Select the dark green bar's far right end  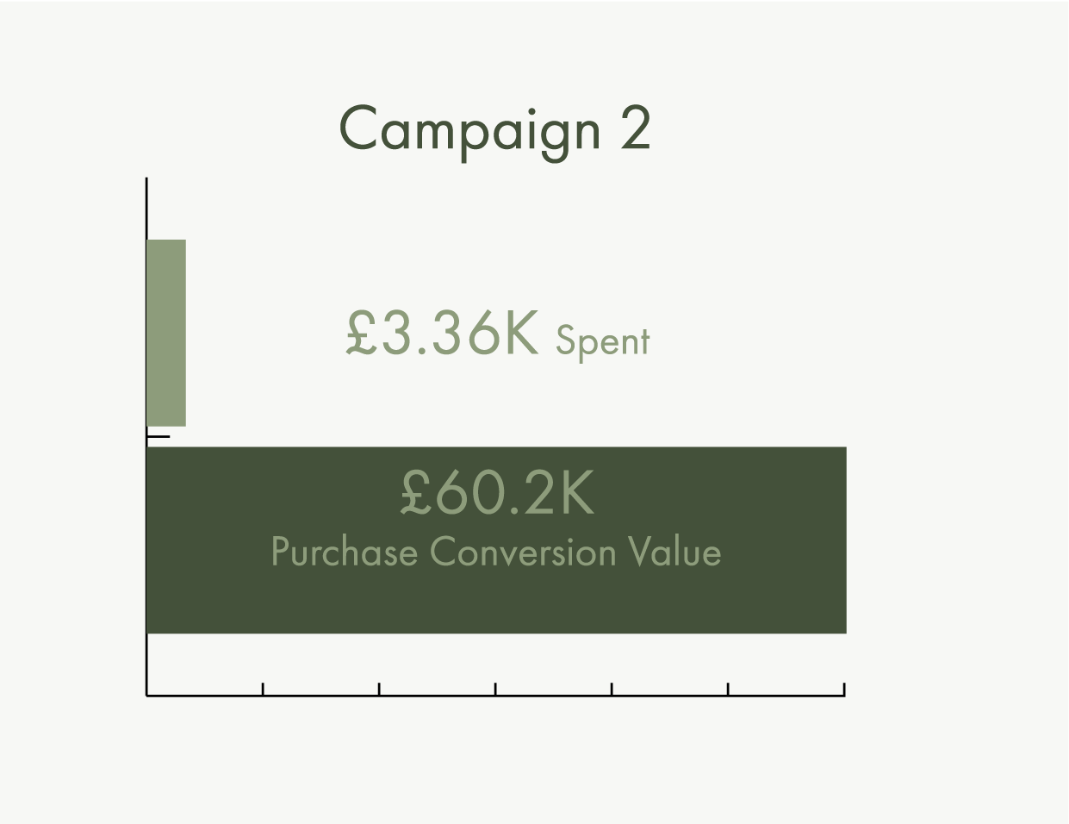tap(839, 540)
